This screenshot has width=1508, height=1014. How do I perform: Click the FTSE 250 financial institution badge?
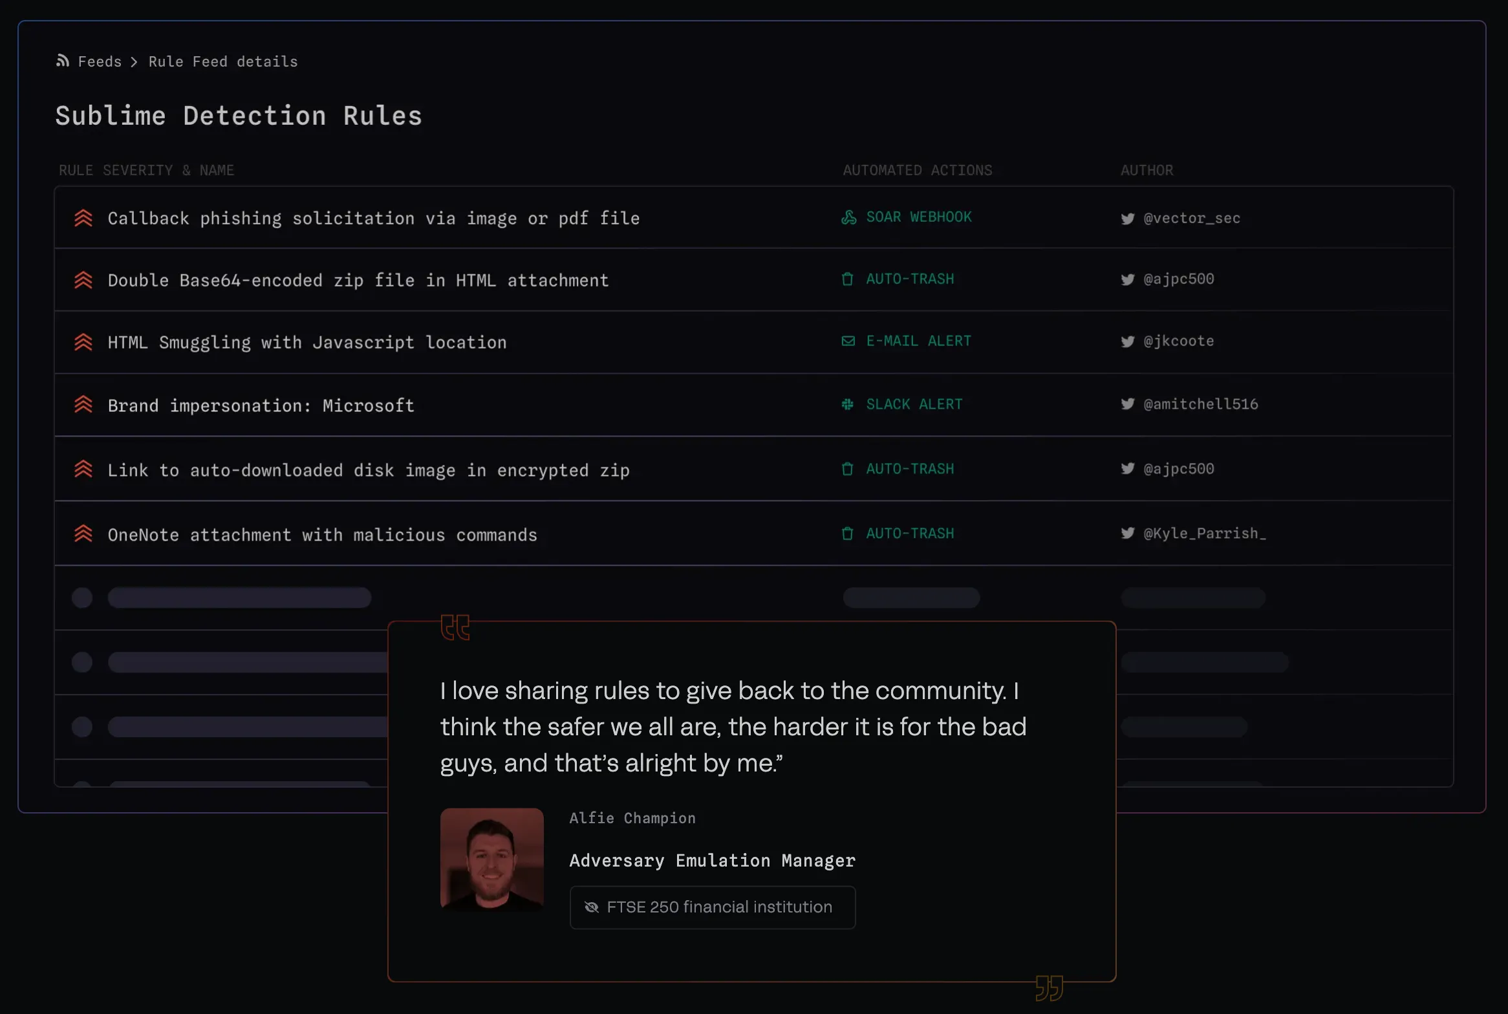click(x=713, y=907)
